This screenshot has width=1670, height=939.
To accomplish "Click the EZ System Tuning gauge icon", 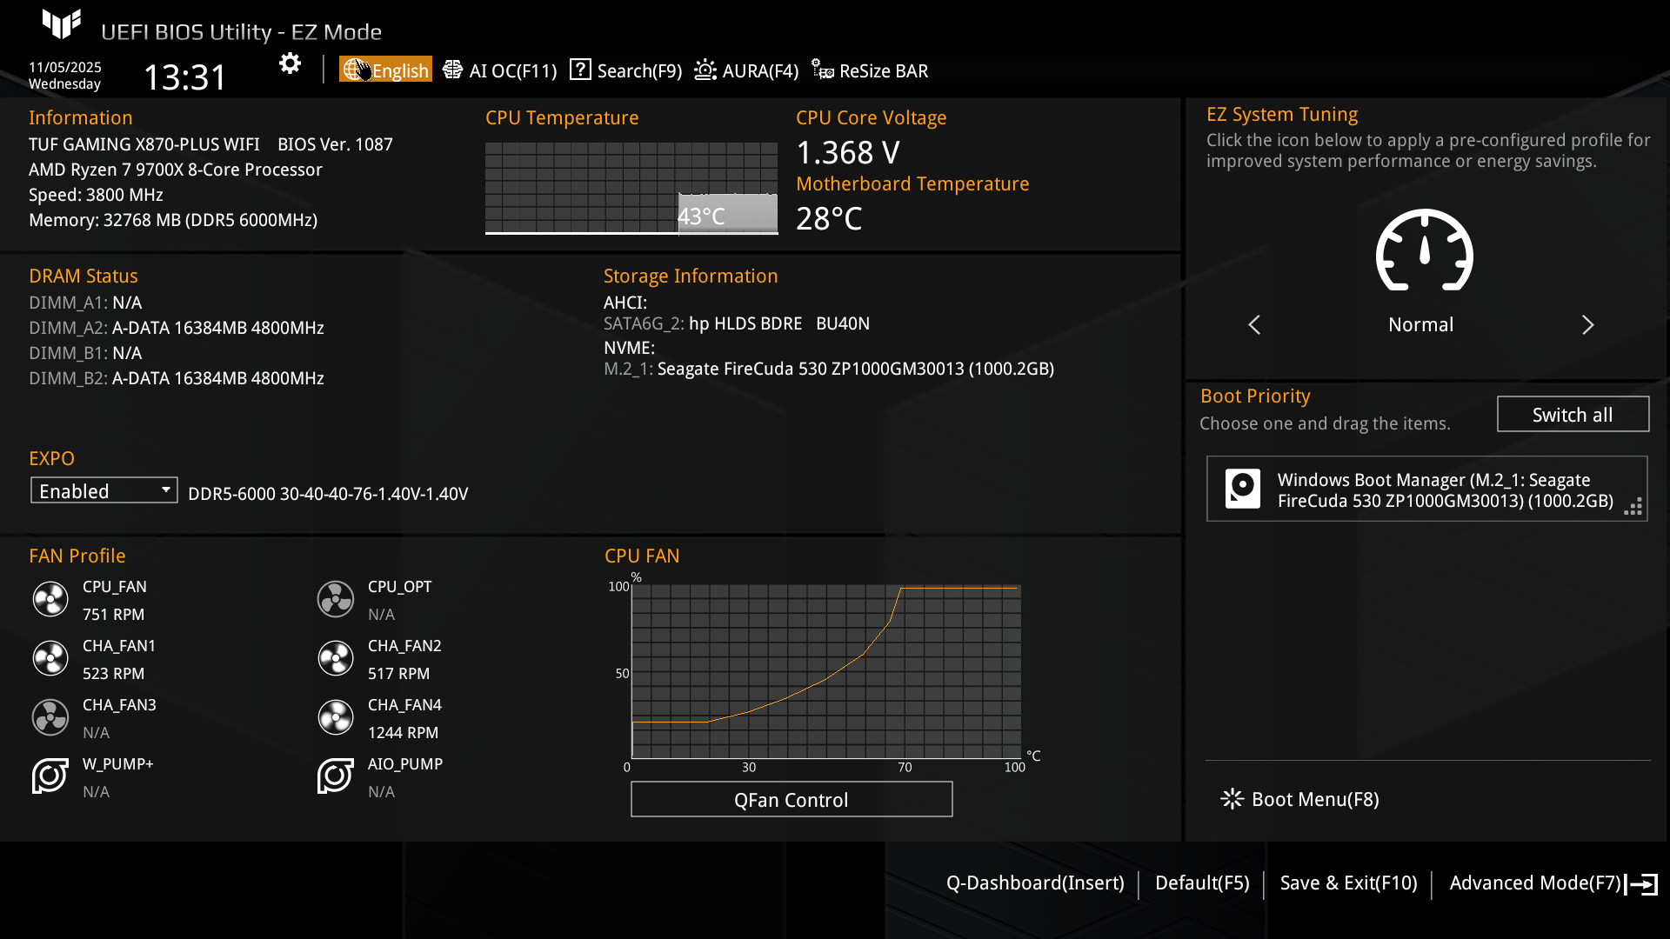I will pos(1424,252).
